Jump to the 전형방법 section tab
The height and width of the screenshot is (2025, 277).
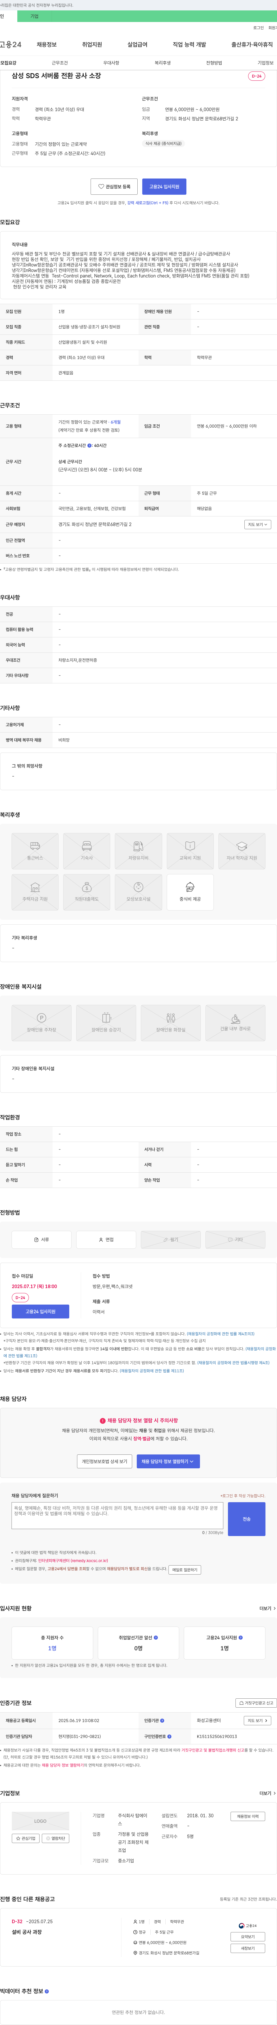click(x=214, y=63)
